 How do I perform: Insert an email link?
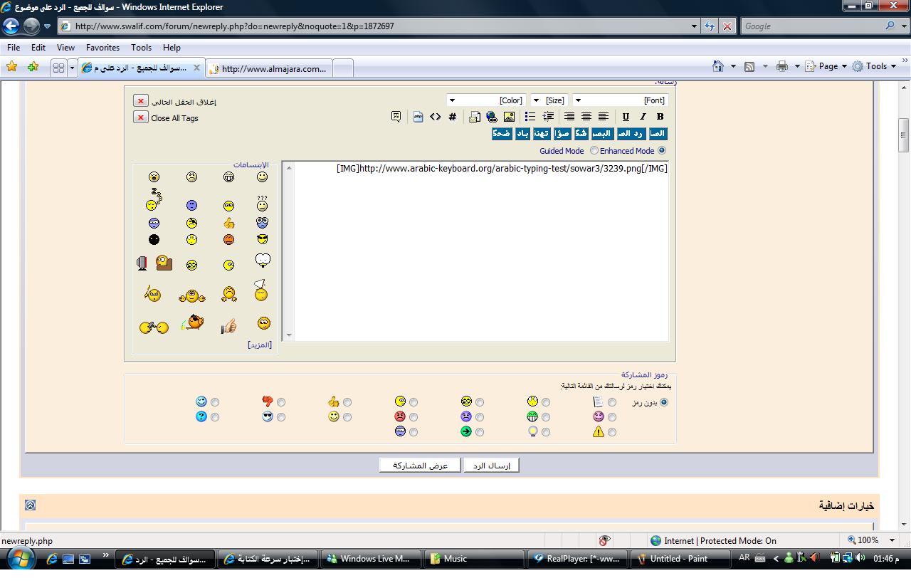tap(475, 117)
